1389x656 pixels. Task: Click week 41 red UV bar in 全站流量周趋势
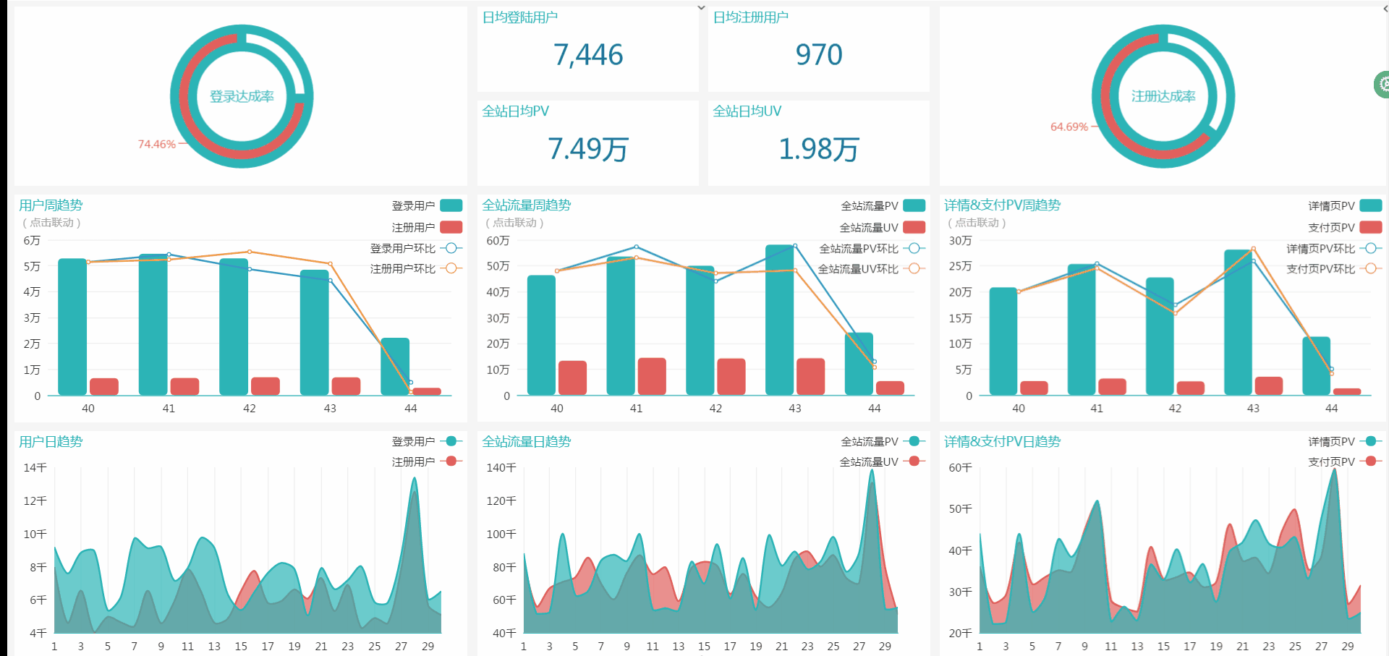[x=652, y=377]
